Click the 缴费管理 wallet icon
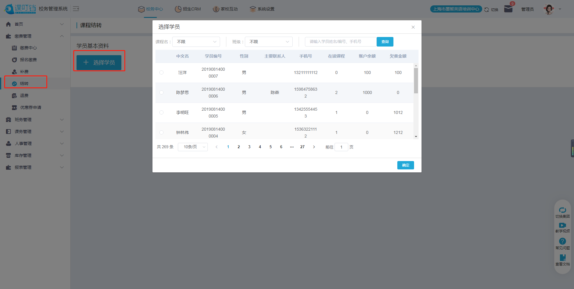The width and height of the screenshot is (574, 289). pos(8,36)
